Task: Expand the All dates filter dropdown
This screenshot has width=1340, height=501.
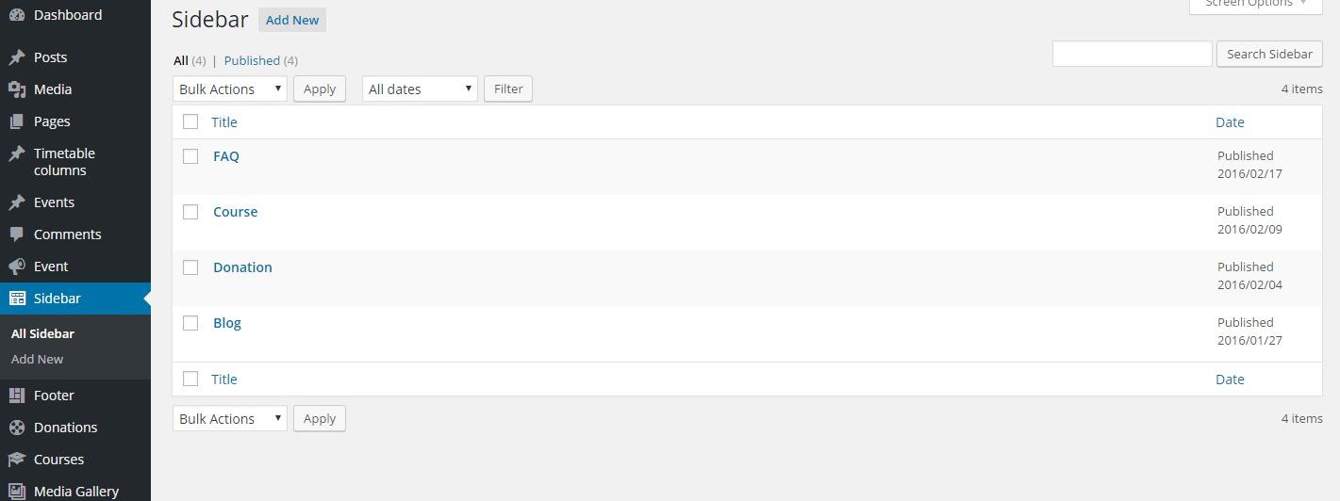Action: [420, 89]
